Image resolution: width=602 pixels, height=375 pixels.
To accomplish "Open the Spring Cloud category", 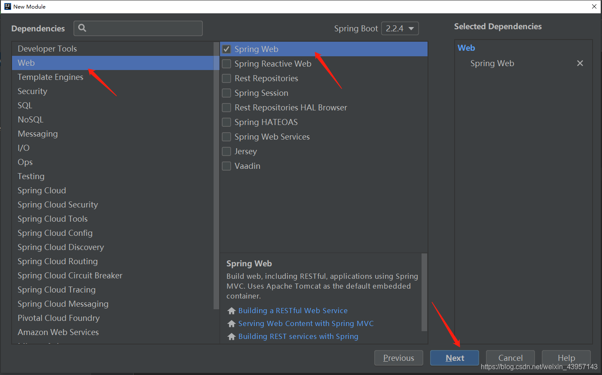I will 113,190.
